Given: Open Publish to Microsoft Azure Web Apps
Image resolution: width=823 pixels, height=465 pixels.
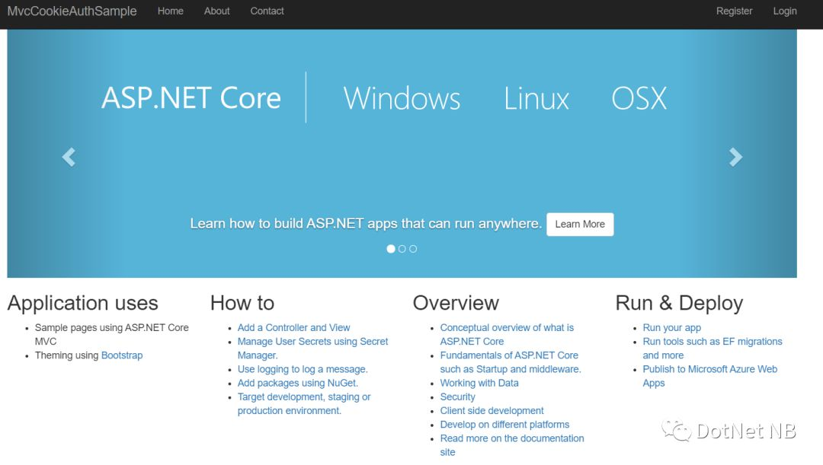Looking at the screenshot, I should coord(710,376).
